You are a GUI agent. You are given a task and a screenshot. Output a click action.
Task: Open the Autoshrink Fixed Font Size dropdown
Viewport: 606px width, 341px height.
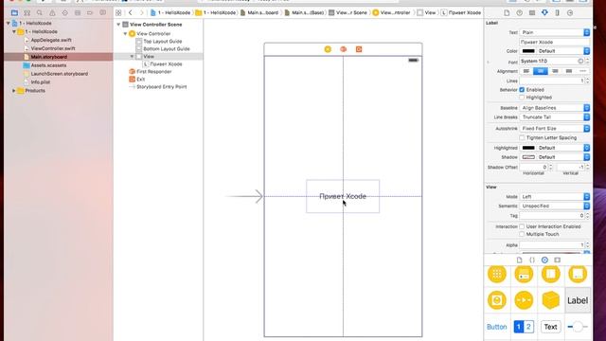pyautogui.click(x=555, y=129)
